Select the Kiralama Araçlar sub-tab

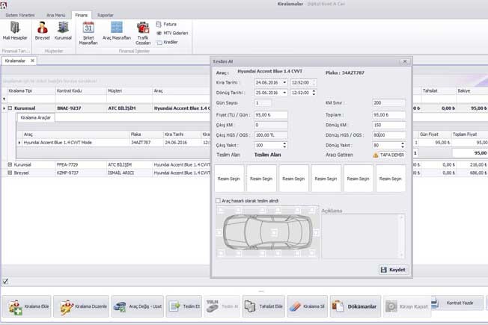(x=35, y=117)
